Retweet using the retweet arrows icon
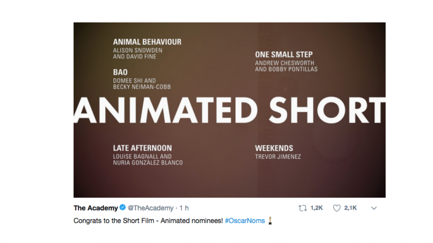 click(x=302, y=208)
